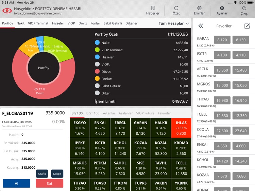Click the blue Al buy button
255x191 pixels.
click(16, 184)
